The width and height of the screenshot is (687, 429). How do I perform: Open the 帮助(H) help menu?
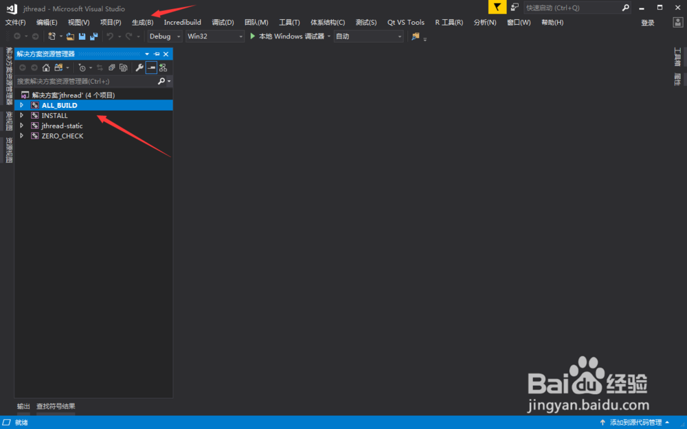click(552, 23)
